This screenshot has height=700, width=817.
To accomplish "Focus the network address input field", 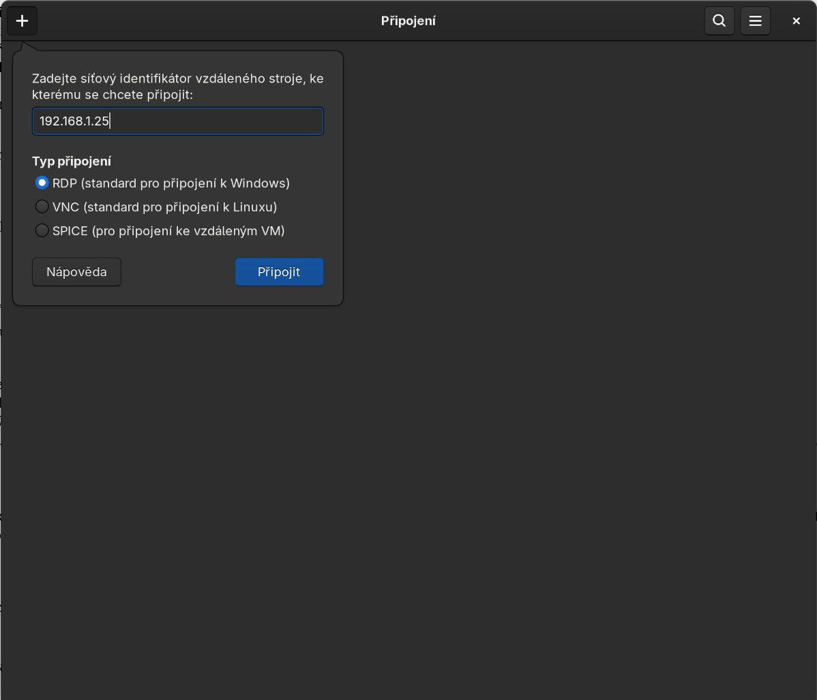I will coord(218,121).
